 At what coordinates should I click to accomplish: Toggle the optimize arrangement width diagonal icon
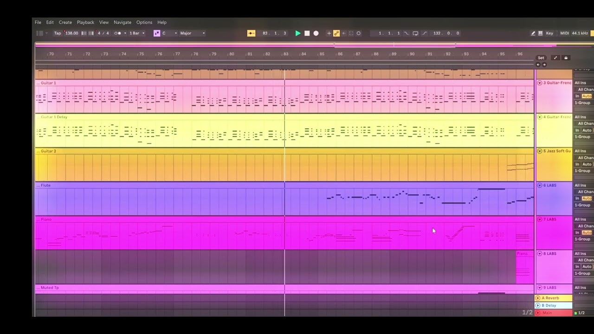tap(555, 58)
